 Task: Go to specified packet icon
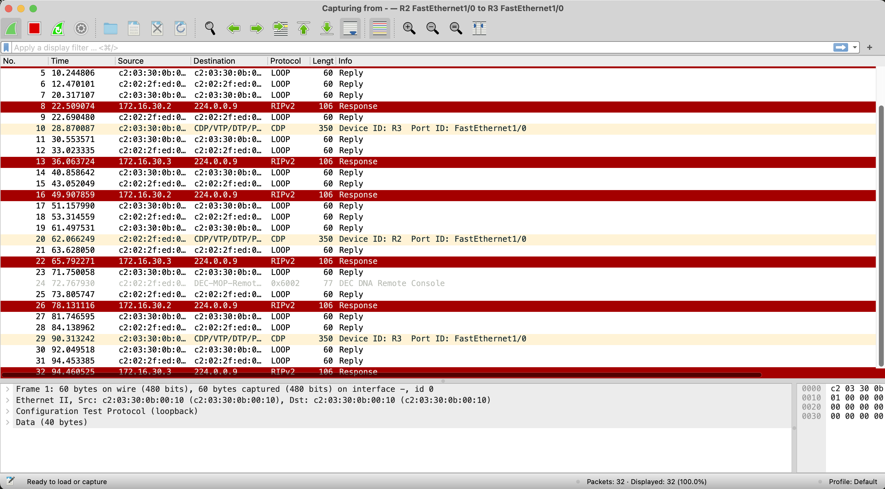click(x=280, y=28)
